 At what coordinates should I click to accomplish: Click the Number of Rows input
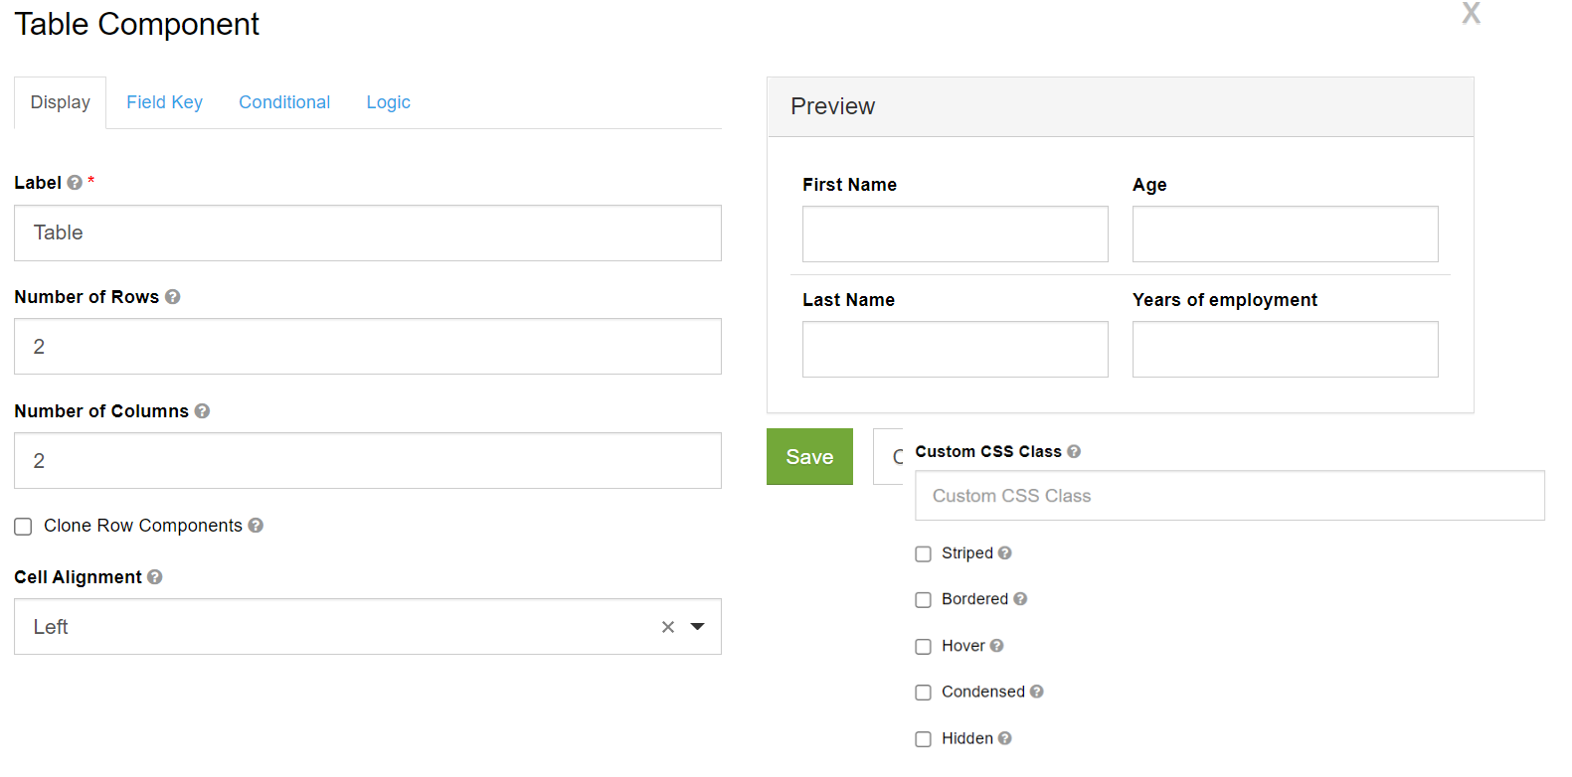(368, 347)
